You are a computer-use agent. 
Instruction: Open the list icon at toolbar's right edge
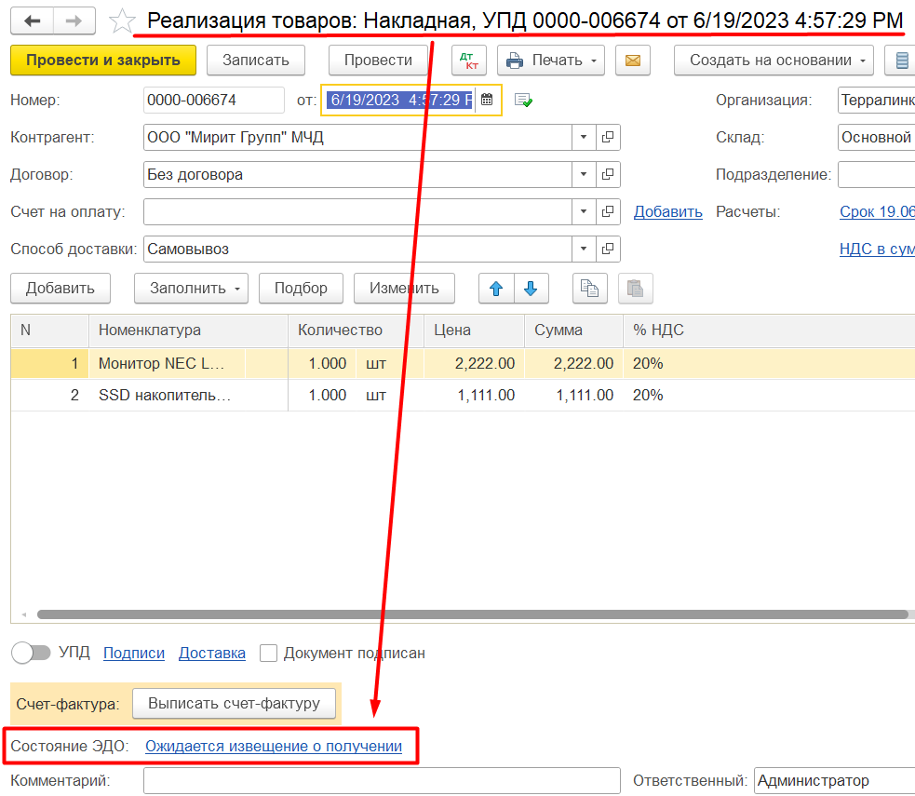pos(902,61)
